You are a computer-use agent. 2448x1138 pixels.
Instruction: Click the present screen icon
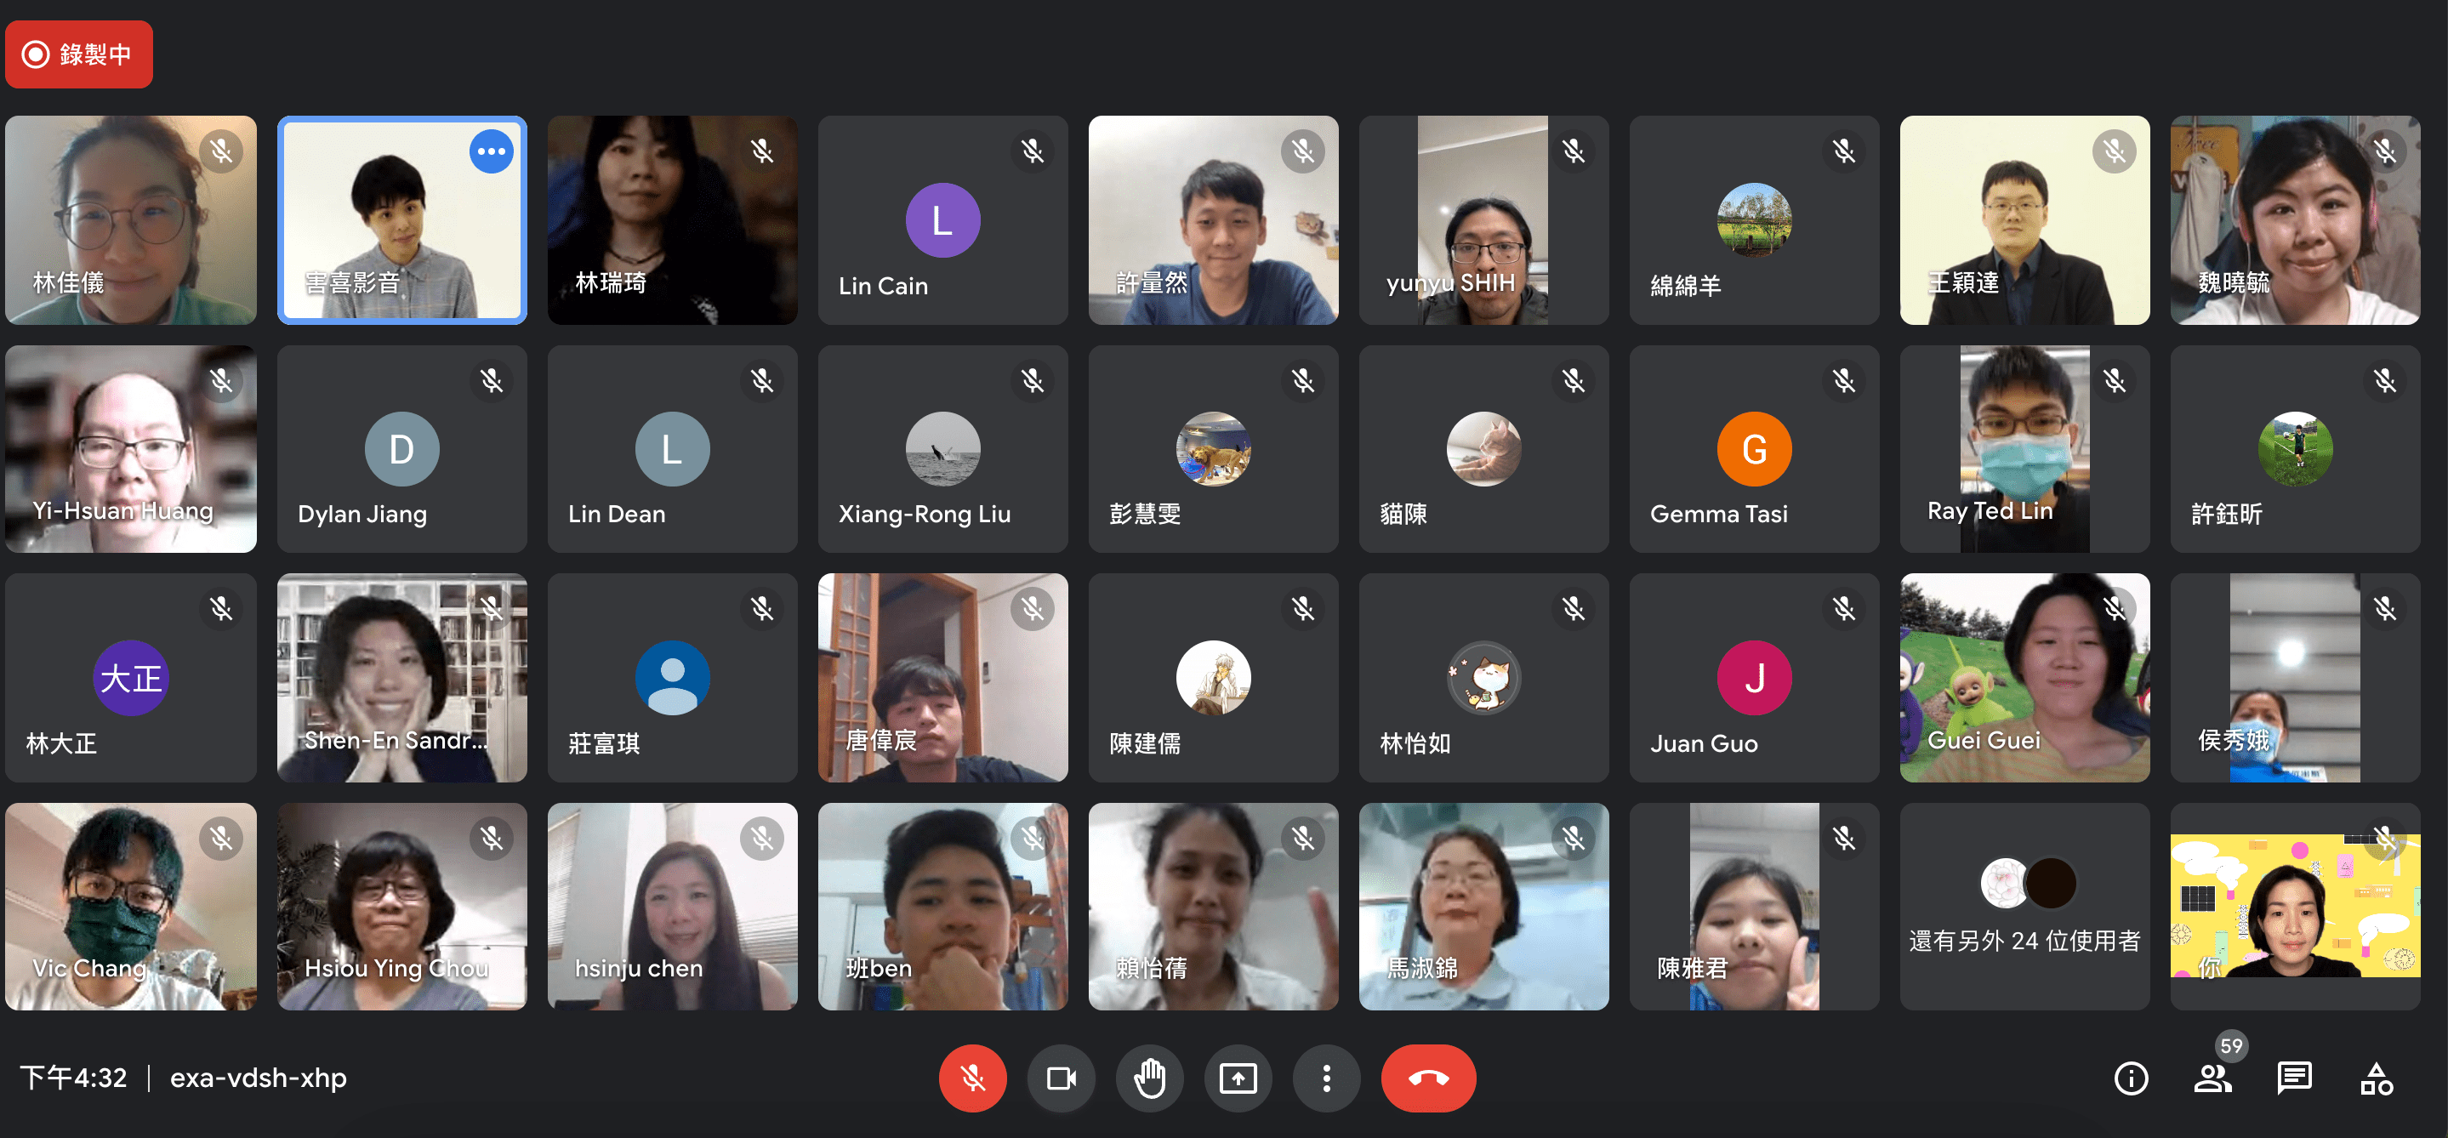(1238, 1078)
